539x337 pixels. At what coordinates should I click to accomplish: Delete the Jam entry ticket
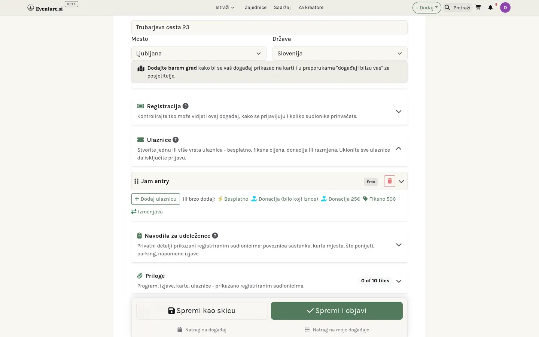click(390, 181)
